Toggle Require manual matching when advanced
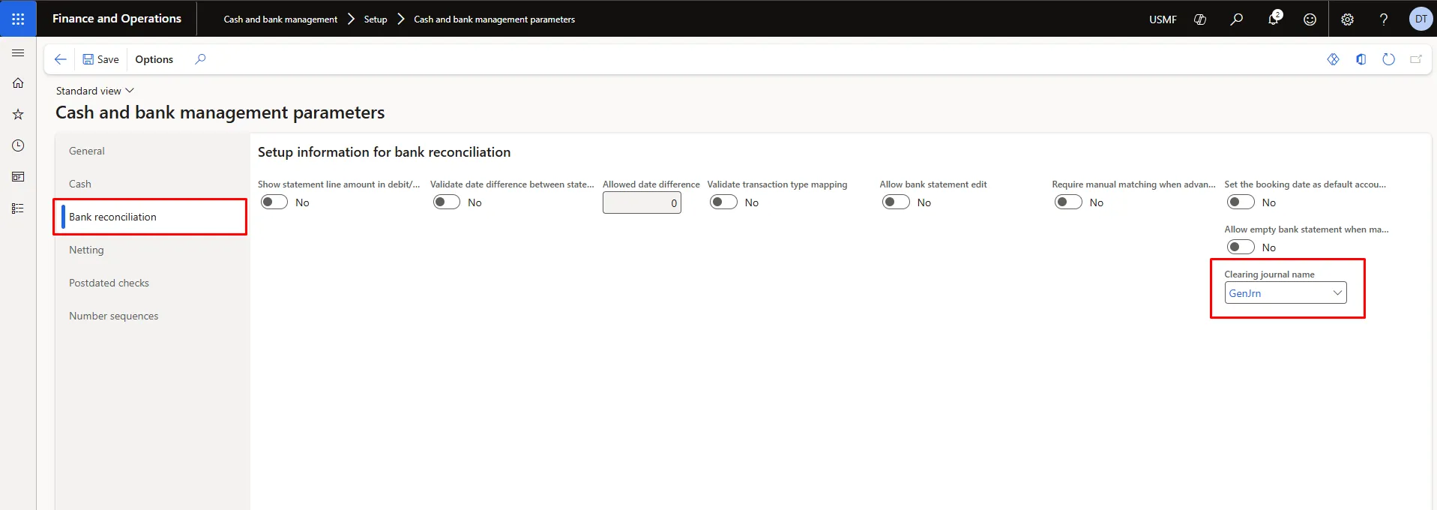This screenshot has height=510, width=1437. click(1069, 202)
